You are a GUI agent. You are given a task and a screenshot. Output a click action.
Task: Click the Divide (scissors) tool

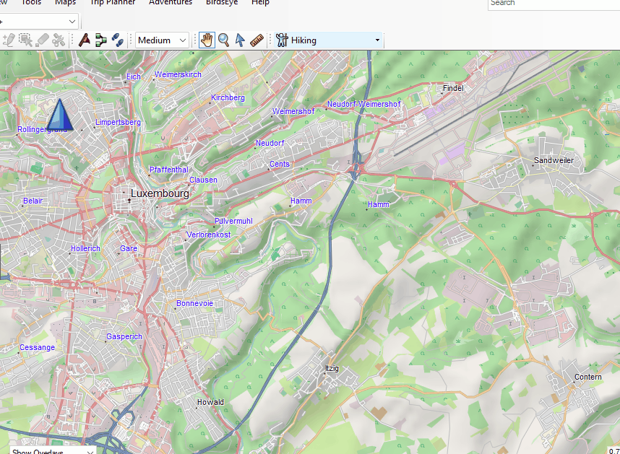point(59,40)
